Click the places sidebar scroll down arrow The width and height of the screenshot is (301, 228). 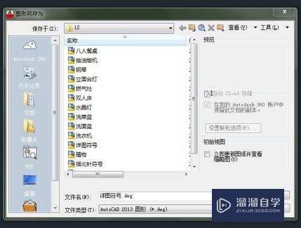tap(55, 208)
